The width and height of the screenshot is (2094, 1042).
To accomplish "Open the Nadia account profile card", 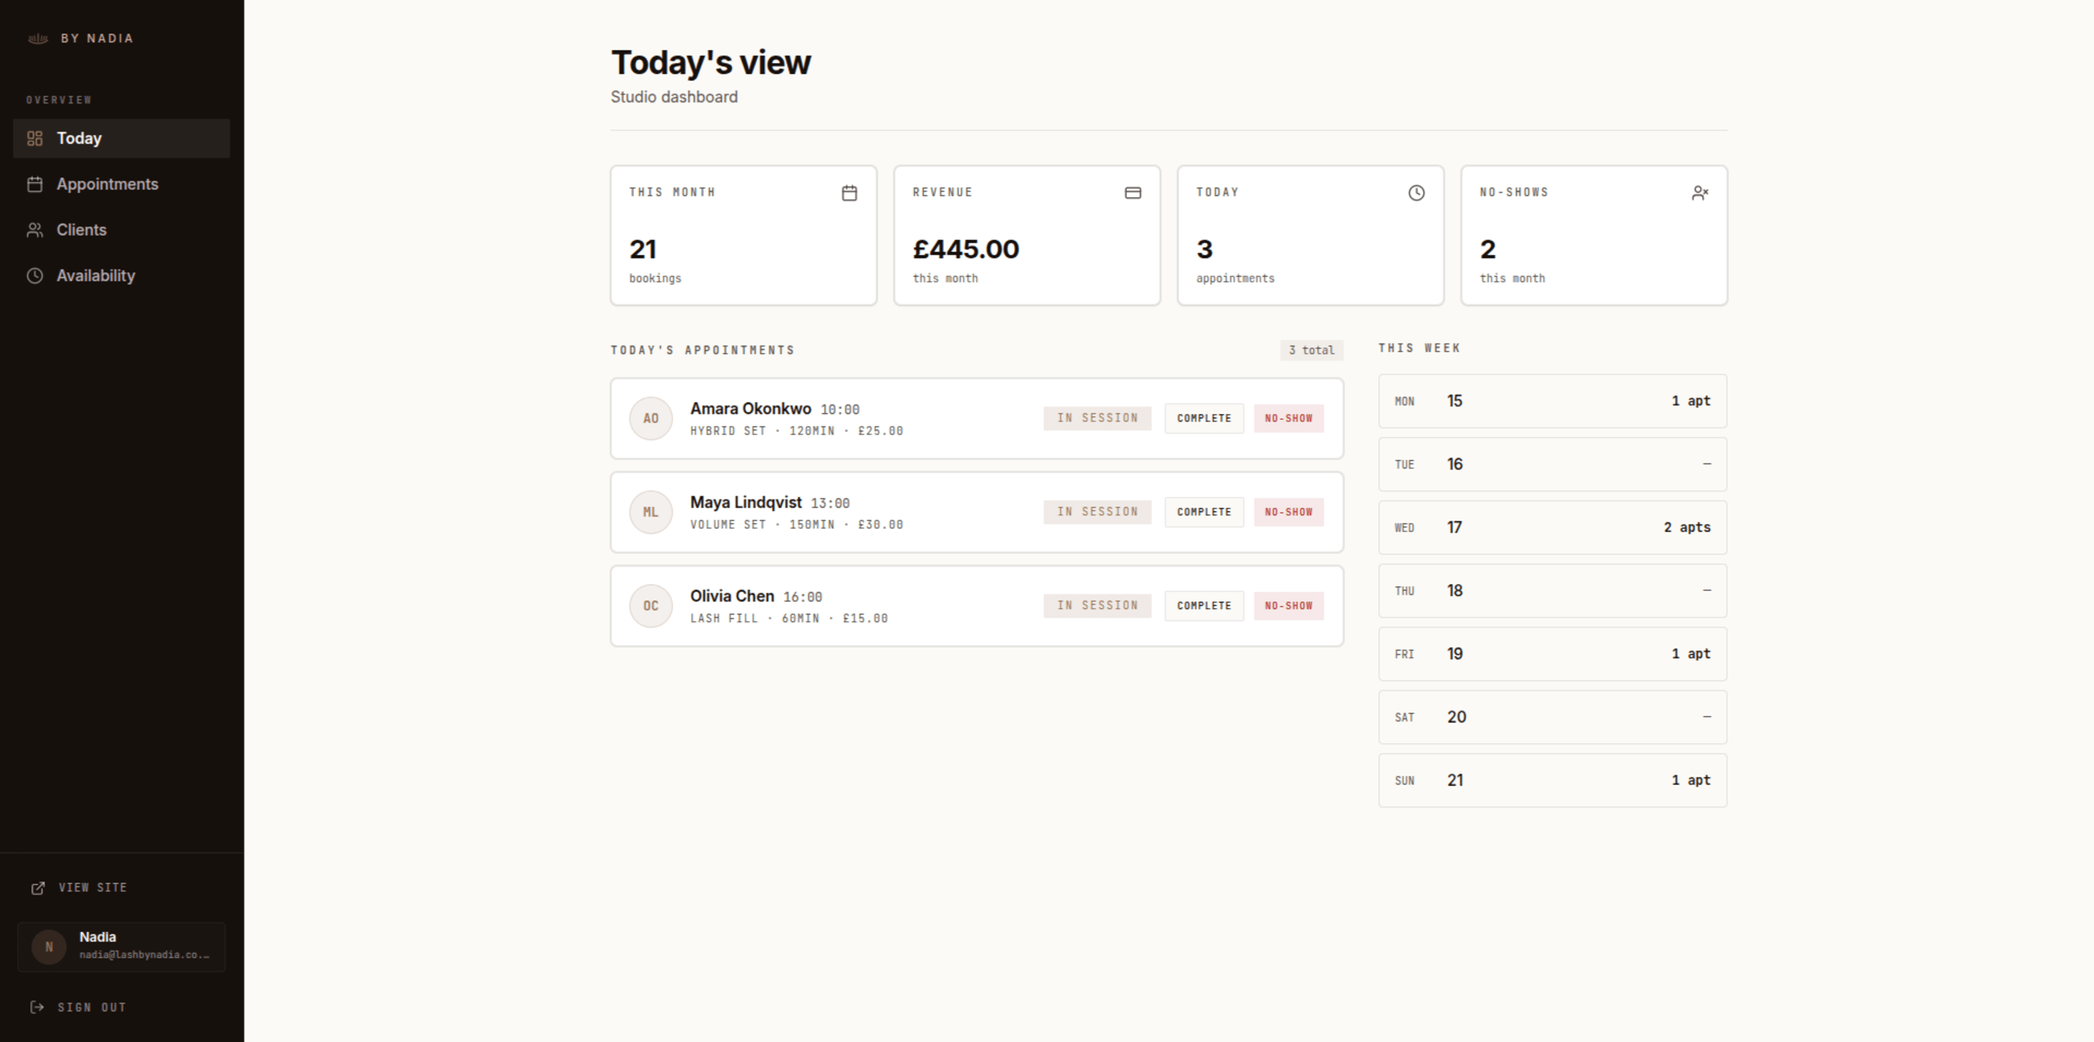I will tap(121, 947).
